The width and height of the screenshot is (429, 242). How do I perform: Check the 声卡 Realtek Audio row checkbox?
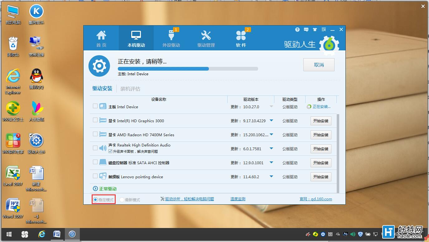click(95, 148)
